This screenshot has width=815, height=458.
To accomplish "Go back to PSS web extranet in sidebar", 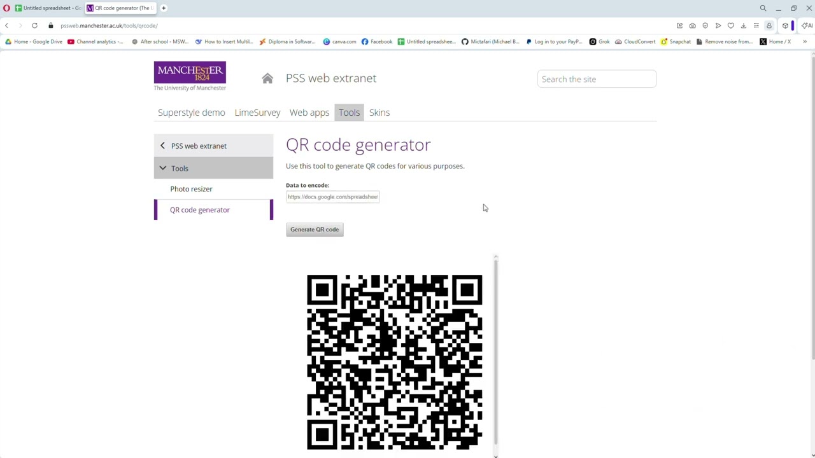I will (x=213, y=146).
